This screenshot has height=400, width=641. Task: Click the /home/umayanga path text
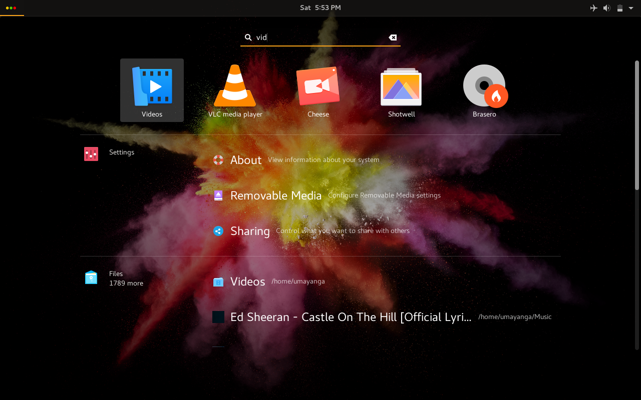(298, 281)
